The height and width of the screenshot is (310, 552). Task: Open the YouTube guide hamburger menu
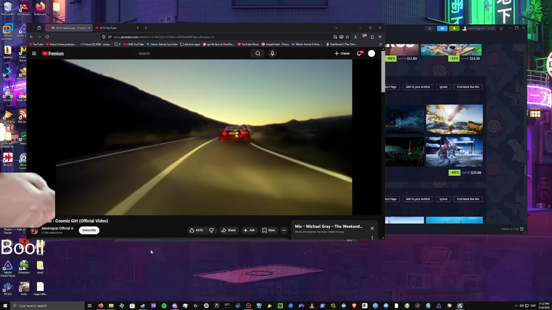pyautogui.click(x=34, y=53)
